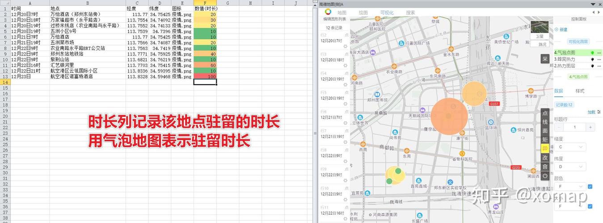Open task pane options dropdown arrow

(x=593, y=4)
